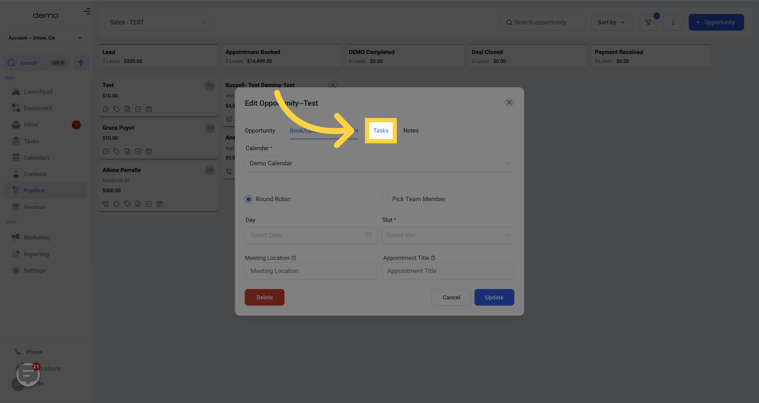The width and height of the screenshot is (759, 403).
Task: Click the task checkbox icon on Test card
Action: (138, 109)
